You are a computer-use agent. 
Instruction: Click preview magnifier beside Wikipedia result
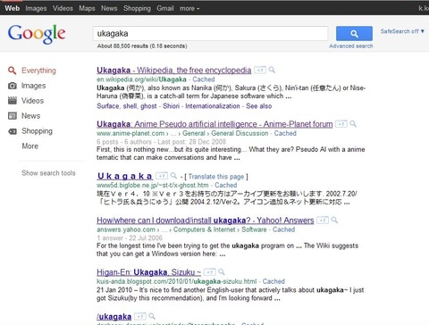pos(272,70)
